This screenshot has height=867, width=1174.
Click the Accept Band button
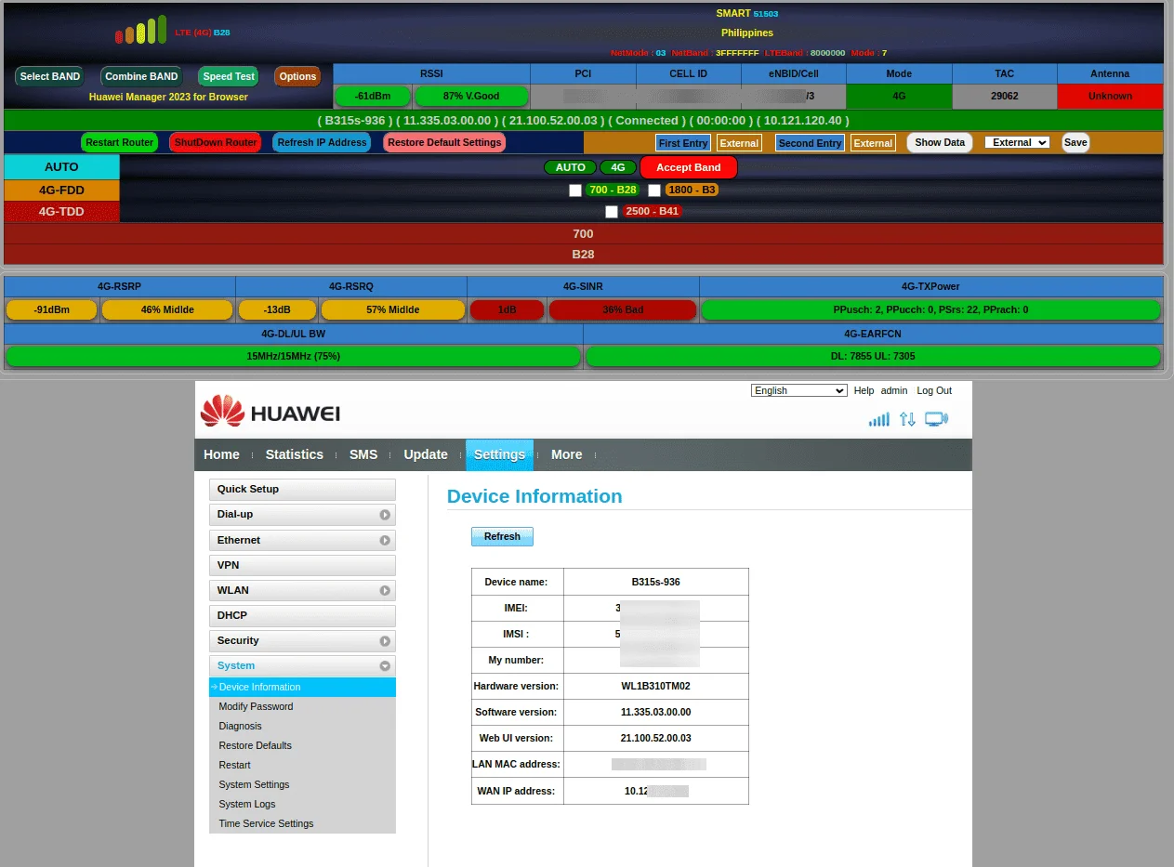click(689, 167)
